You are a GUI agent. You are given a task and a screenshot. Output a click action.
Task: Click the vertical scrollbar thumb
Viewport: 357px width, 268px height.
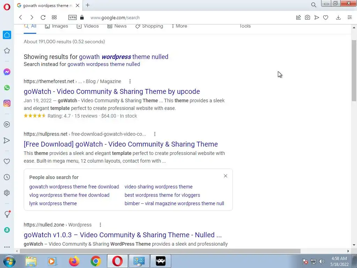pyautogui.click(x=354, y=70)
